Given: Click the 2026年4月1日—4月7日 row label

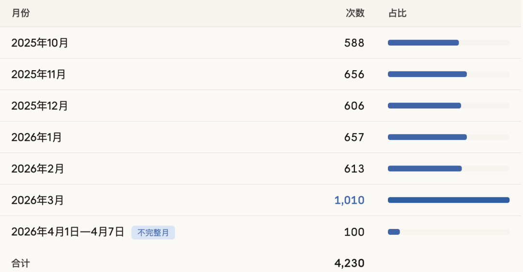Looking at the screenshot, I should [x=68, y=232].
